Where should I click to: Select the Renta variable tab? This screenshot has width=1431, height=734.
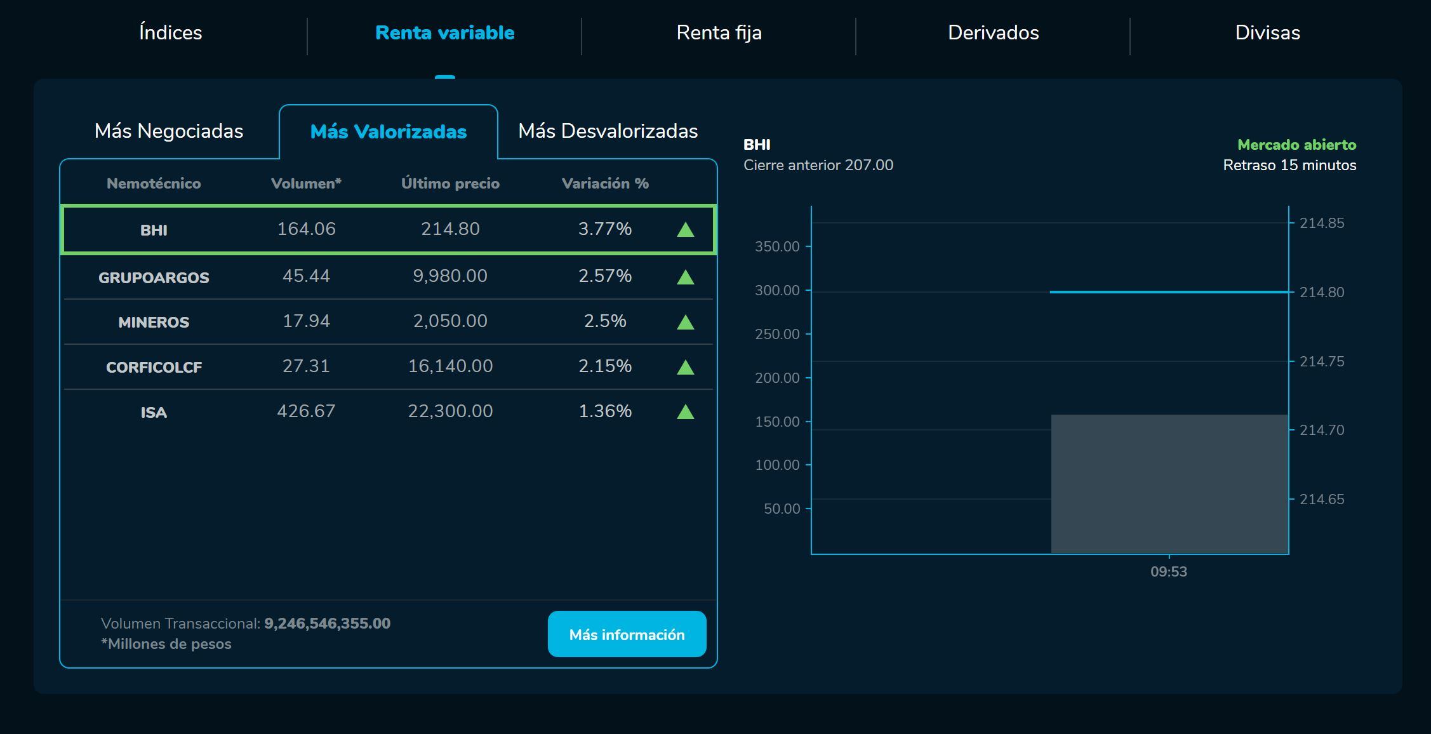tap(445, 32)
